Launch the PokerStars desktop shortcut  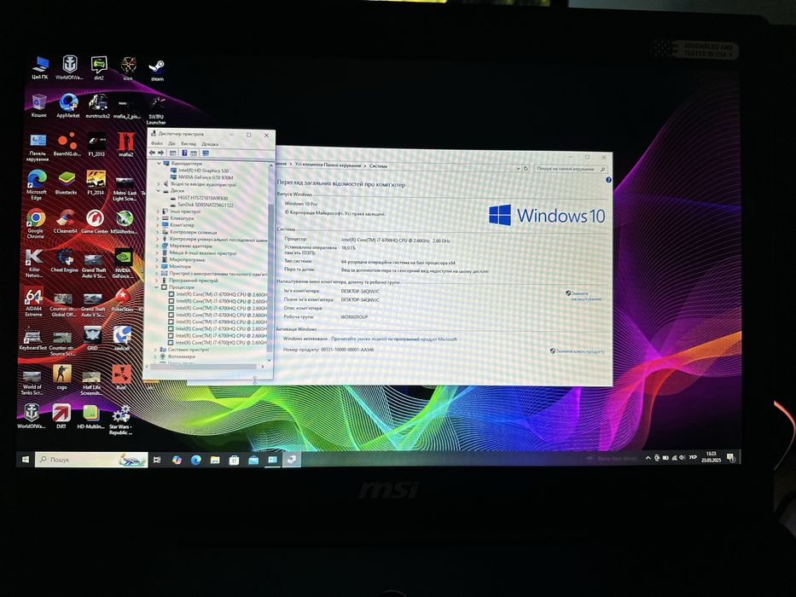(122, 299)
